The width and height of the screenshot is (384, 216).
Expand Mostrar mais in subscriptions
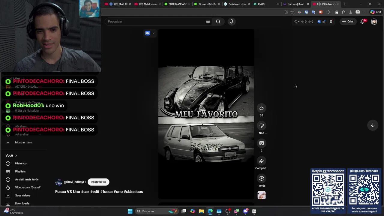point(23,142)
